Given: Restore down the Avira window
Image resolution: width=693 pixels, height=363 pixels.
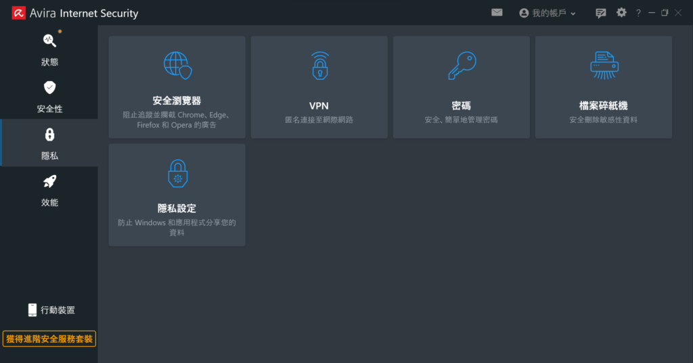Looking at the screenshot, I should (665, 13).
